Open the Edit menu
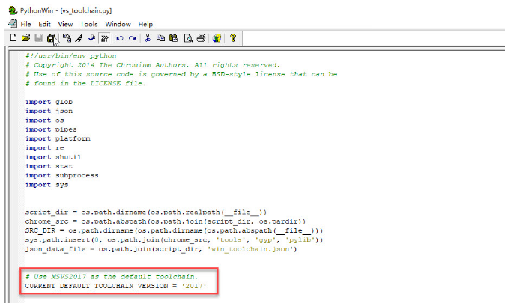508x306 pixels. tap(44, 24)
